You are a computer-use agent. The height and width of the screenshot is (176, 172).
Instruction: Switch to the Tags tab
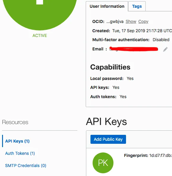click(x=137, y=6)
